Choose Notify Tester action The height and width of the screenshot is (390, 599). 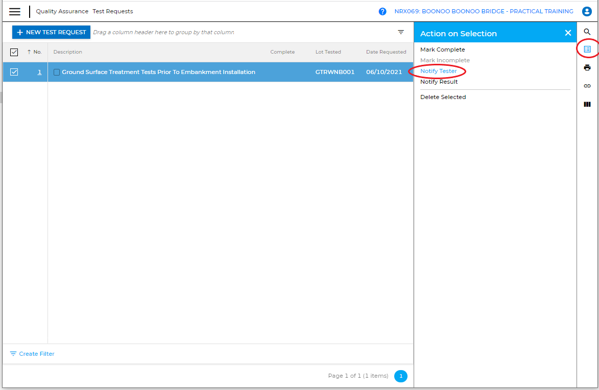[x=438, y=71]
